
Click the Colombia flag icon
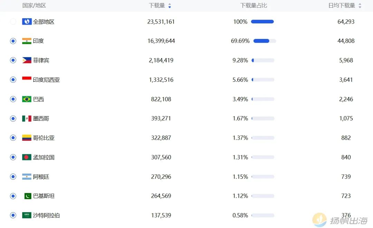click(x=27, y=138)
